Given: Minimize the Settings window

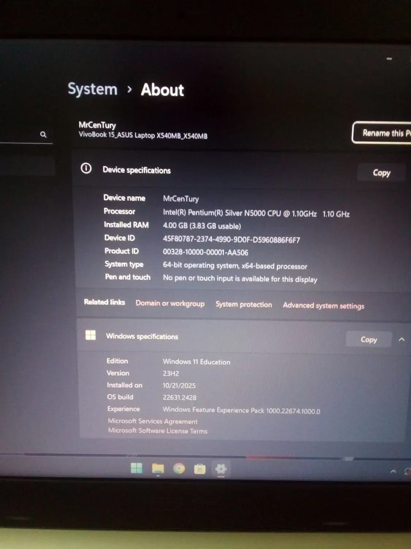Looking at the screenshot, I should click(x=389, y=59).
